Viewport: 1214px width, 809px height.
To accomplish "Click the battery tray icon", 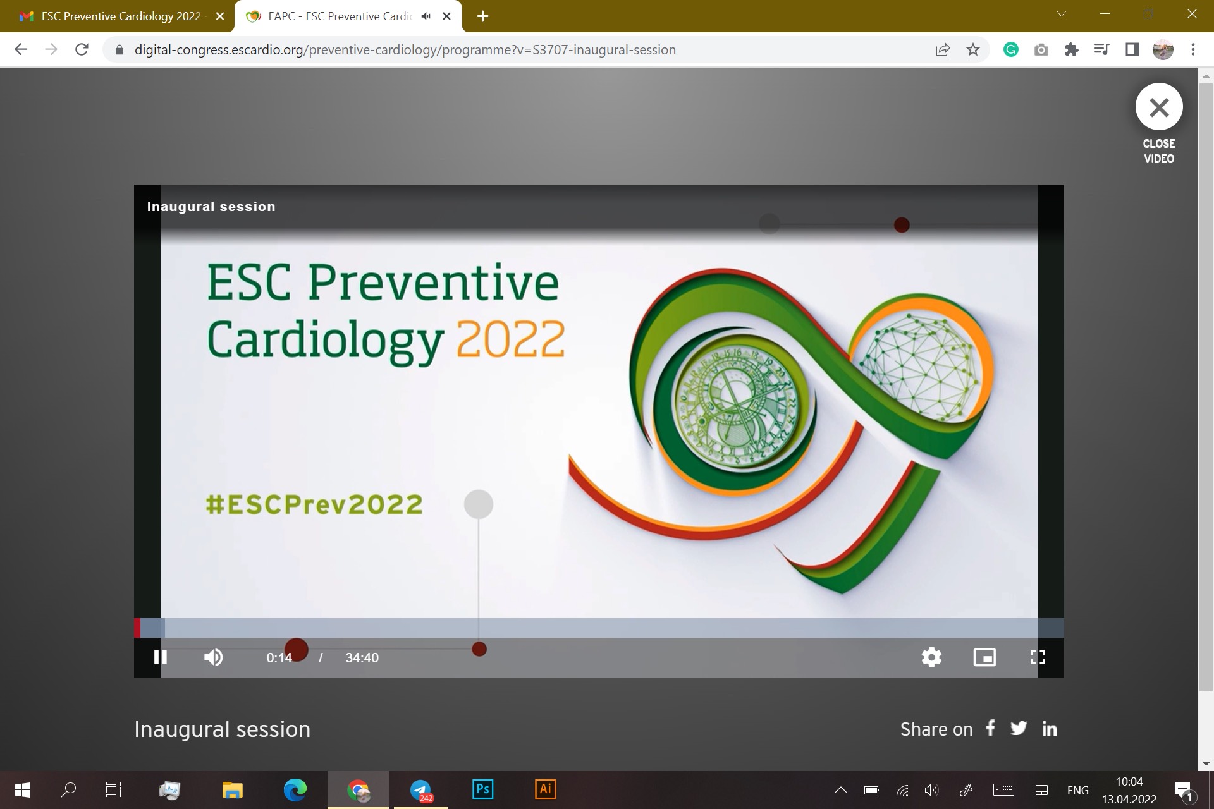I will [871, 790].
